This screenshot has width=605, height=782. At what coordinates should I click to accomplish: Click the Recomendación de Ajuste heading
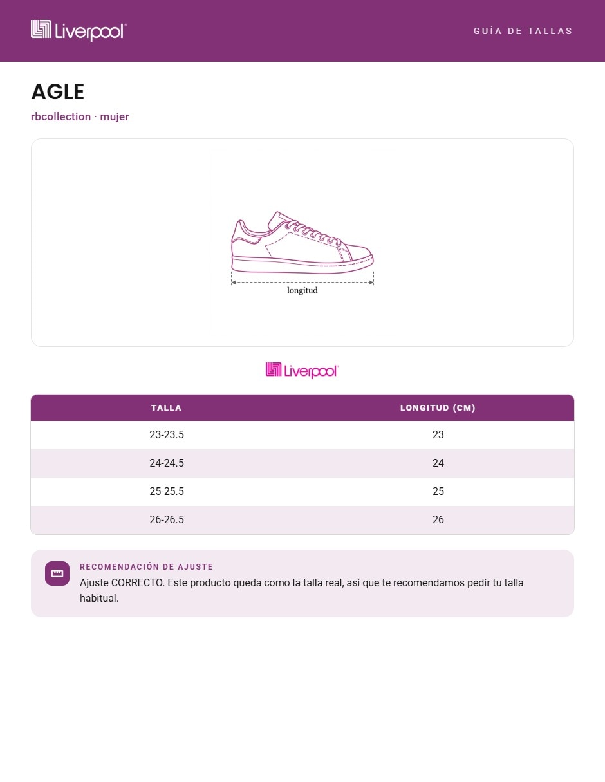click(x=146, y=567)
